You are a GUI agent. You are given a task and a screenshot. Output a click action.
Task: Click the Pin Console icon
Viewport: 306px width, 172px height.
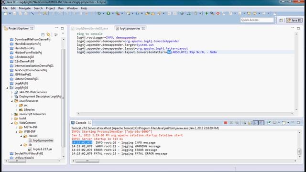(269, 123)
